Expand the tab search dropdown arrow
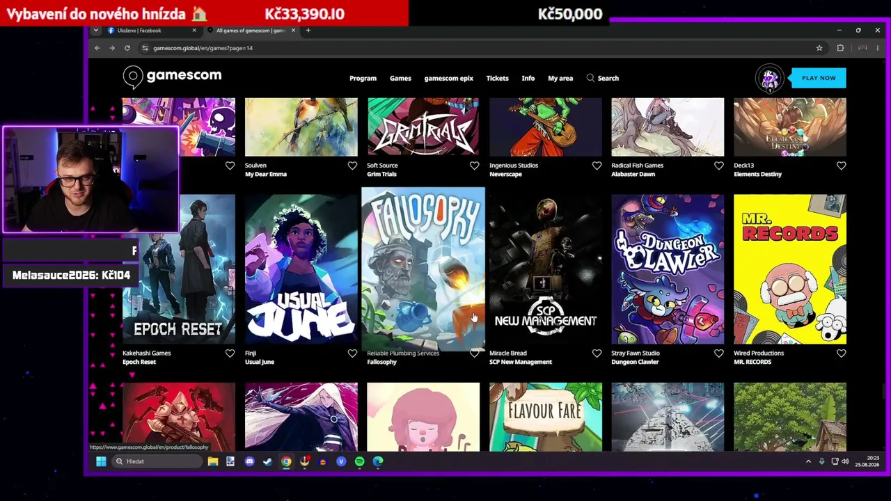Viewport: 891px width, 501px height. 95,30
